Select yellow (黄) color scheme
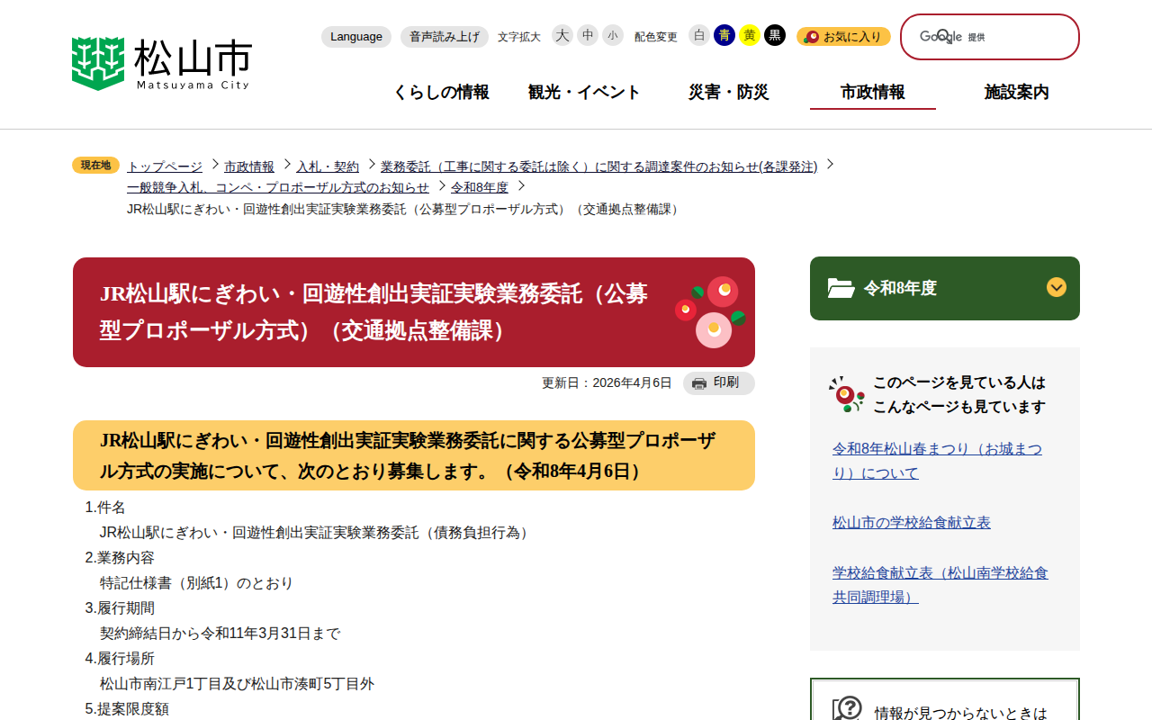1152x720 pixels. click(x=750, y=35)
